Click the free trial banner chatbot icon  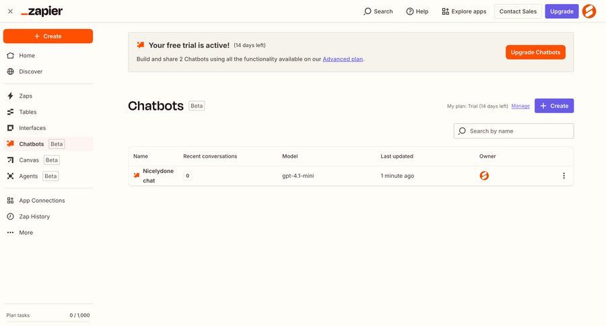(x=141, y=45)
